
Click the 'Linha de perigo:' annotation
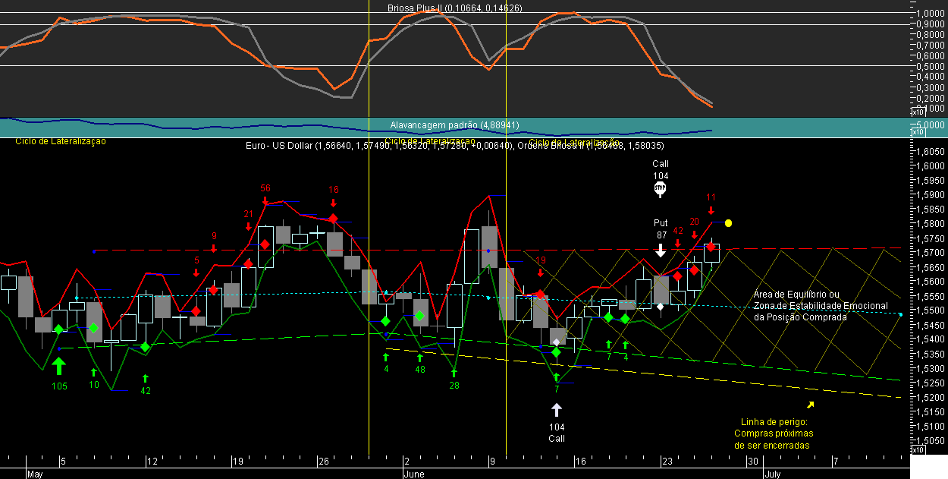tap(774, 422)
